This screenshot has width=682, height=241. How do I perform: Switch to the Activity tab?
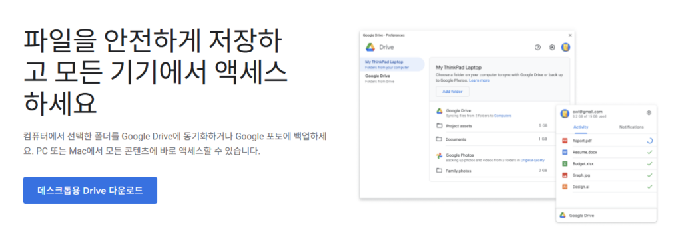[581, 127]
